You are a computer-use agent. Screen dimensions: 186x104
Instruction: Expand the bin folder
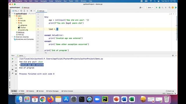17,18
